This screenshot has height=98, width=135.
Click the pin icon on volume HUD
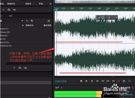tap(116, 17)
